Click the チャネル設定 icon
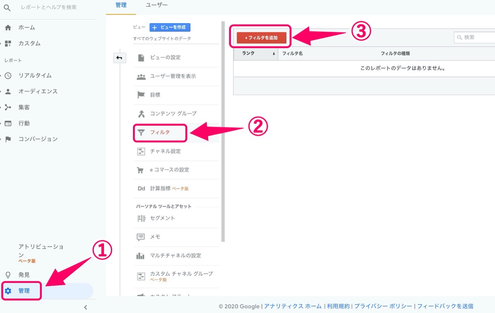 click(141, 151)
